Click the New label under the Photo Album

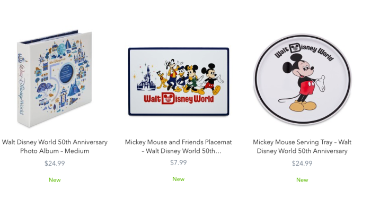(55, 180)
